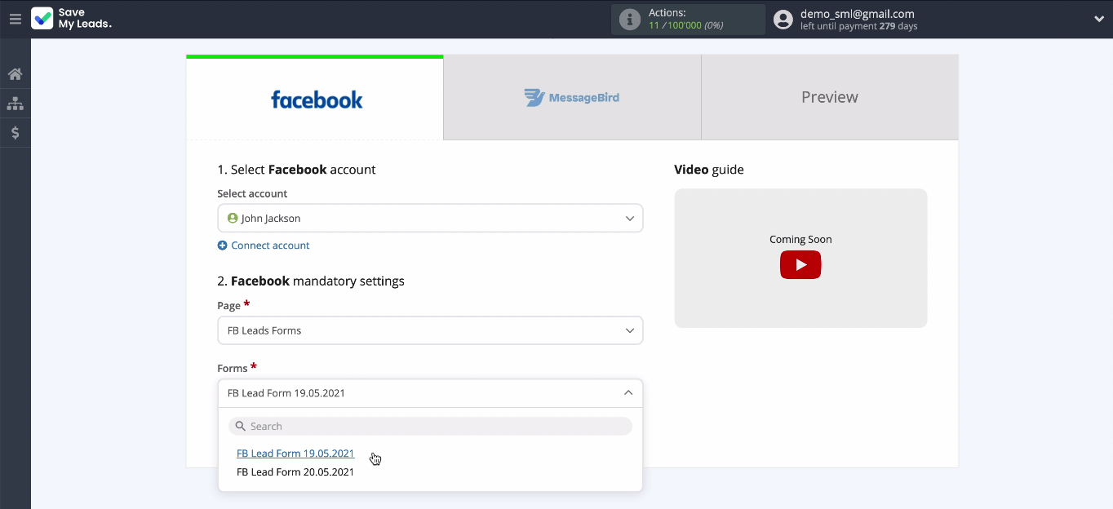
Task: Open the billing dollar icon in the sidebar
Action: tap(15, 133)
